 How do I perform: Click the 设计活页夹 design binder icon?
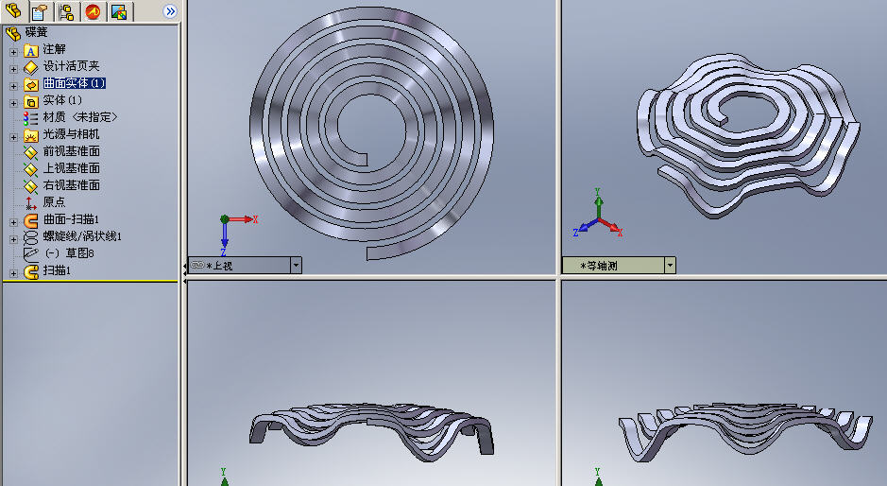pyautogui.click(x=30, y=67)
